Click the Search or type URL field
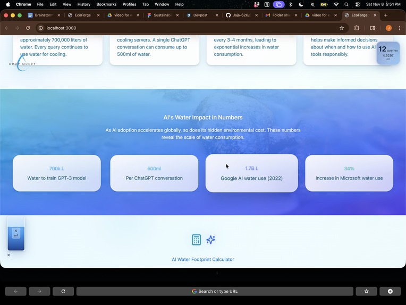The image size is (406, 305). (215, 291)
